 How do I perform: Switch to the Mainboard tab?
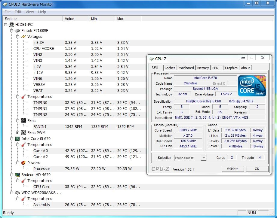pos(186,68)
